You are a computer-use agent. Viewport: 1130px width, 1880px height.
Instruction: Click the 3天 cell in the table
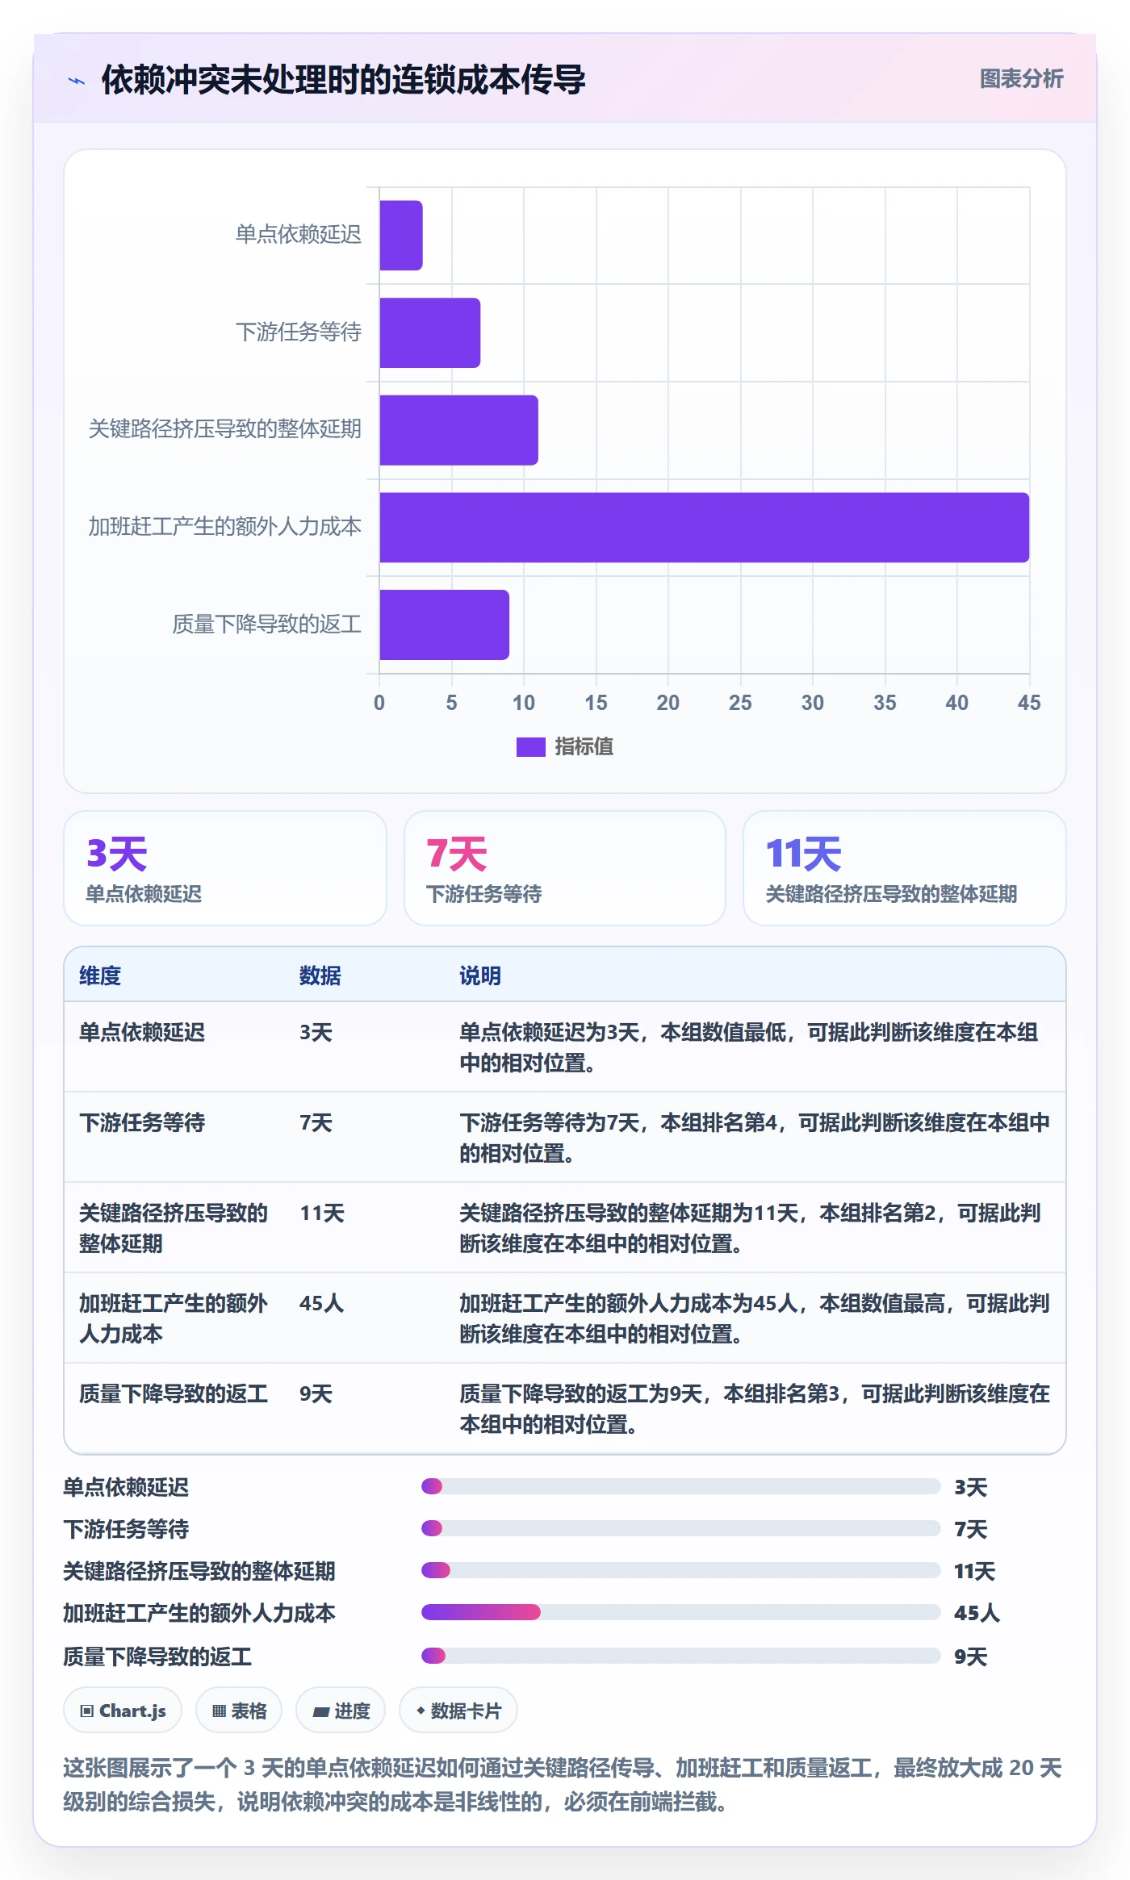[x=316, y=1032]
